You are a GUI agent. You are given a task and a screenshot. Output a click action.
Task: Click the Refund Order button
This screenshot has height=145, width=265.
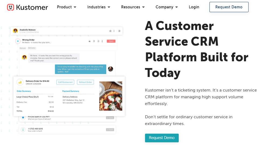(85, 82)
